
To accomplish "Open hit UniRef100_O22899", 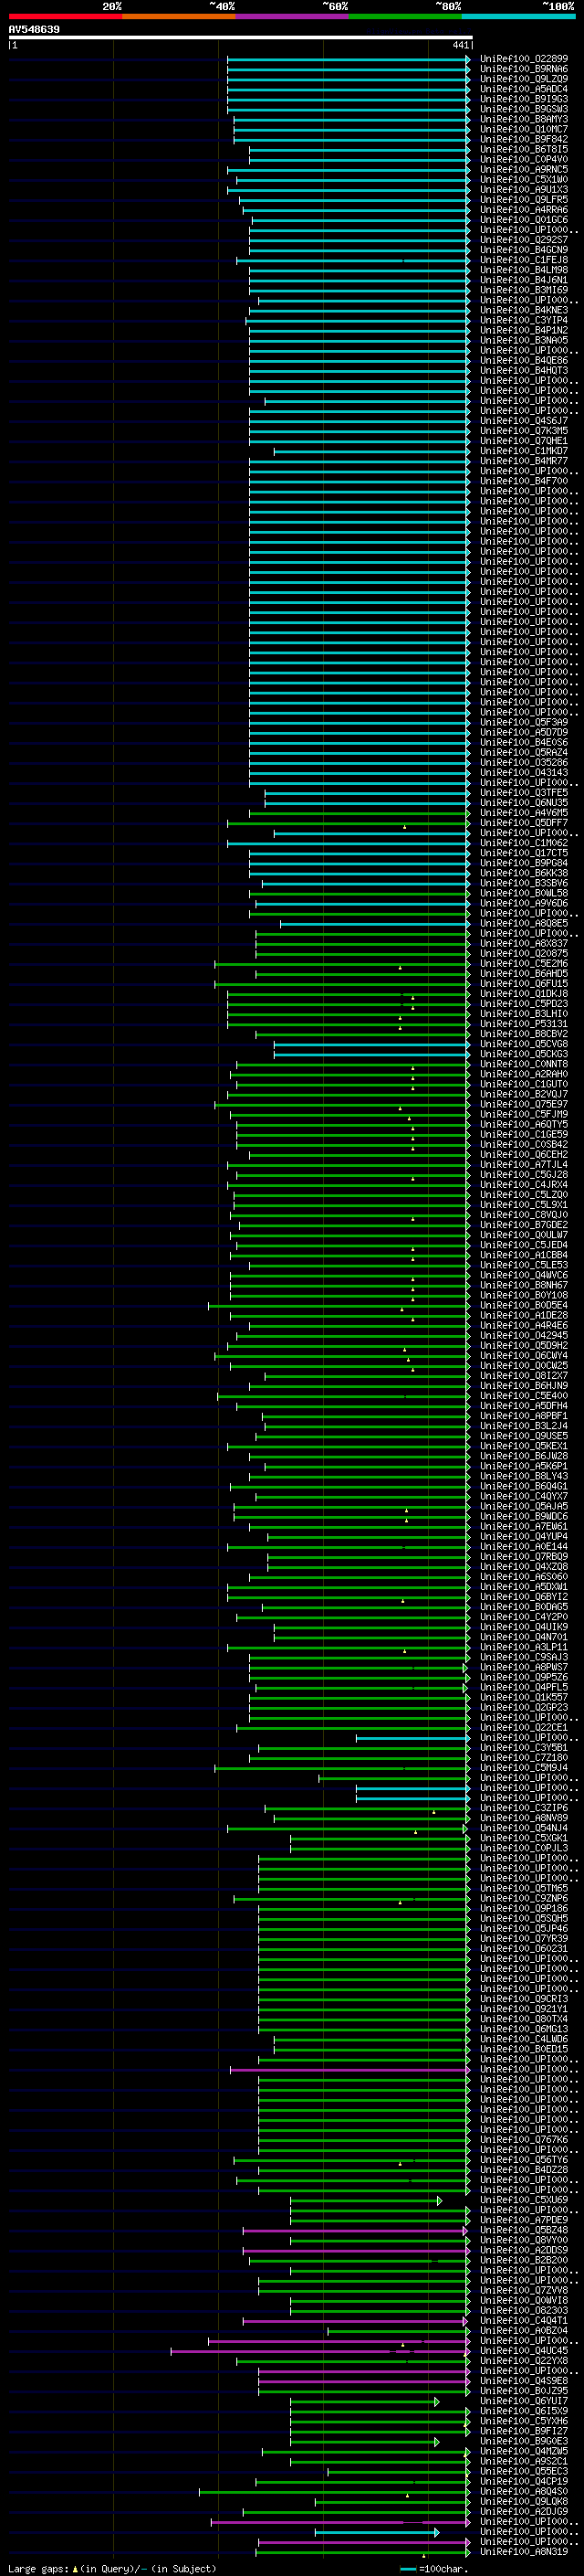I will point(523,59).
